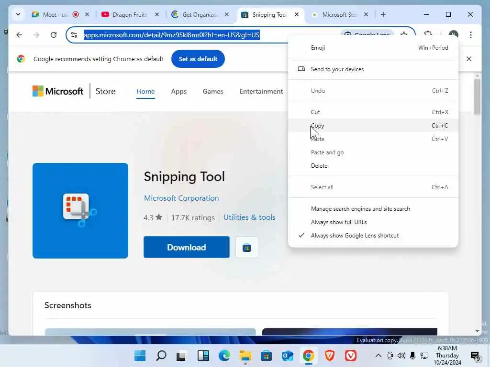Close the Microsoft Store tab

point(366,14)
